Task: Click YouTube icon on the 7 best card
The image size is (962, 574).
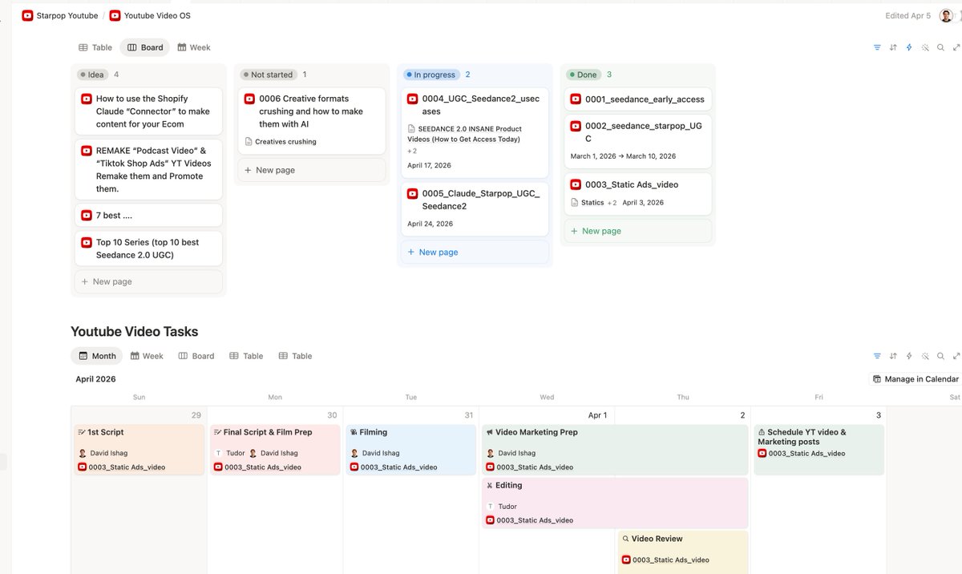Action: pyautogui.click(x=87, y=216)
